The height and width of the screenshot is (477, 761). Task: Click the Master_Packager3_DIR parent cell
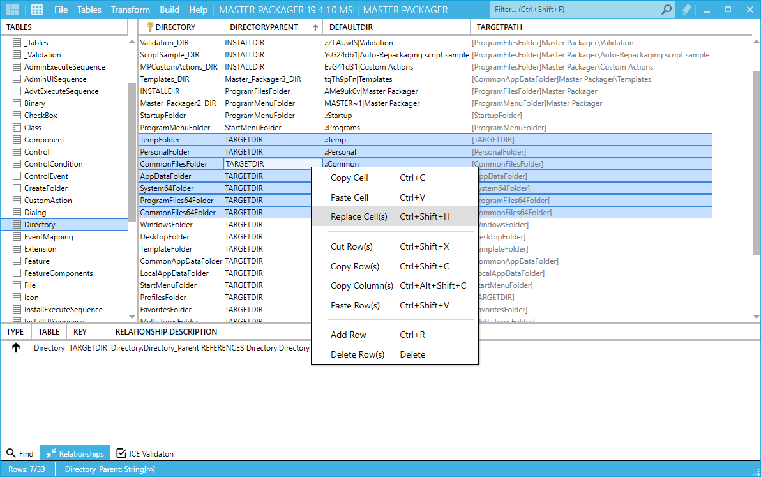click(273, 79)
